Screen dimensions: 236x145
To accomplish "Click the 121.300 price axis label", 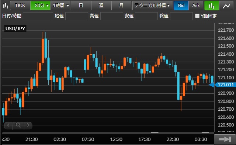I will [x=226, y=62].
